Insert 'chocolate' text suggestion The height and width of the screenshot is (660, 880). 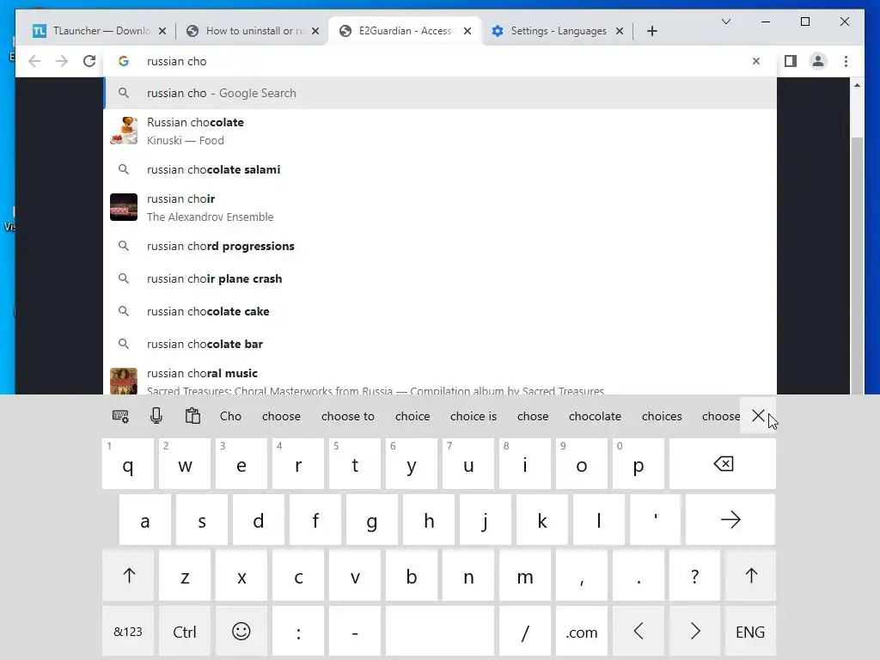click(x=595, y=417)
